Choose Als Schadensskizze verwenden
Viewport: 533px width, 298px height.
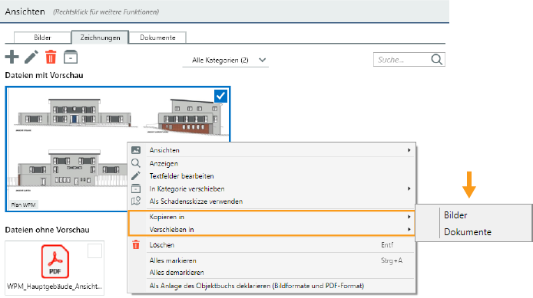(271, 201)
